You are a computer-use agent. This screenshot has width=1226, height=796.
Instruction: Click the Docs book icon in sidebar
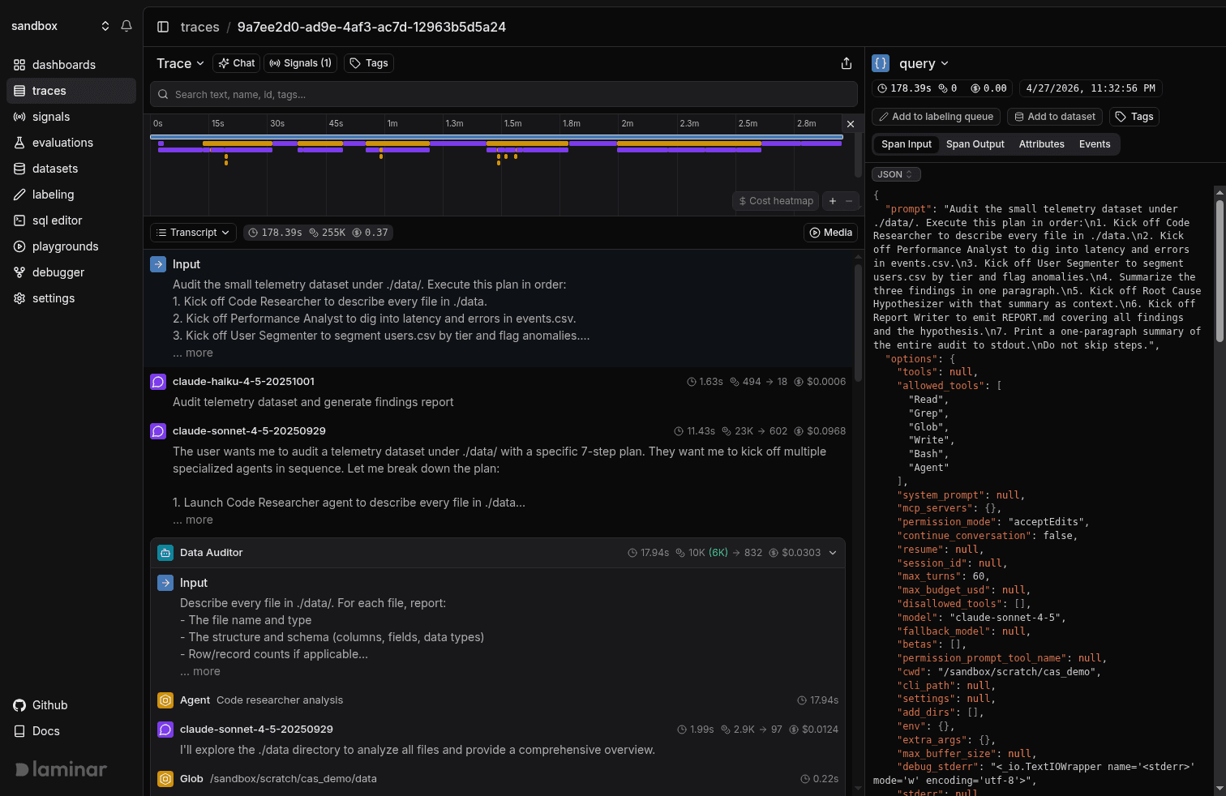pos(19,731)
